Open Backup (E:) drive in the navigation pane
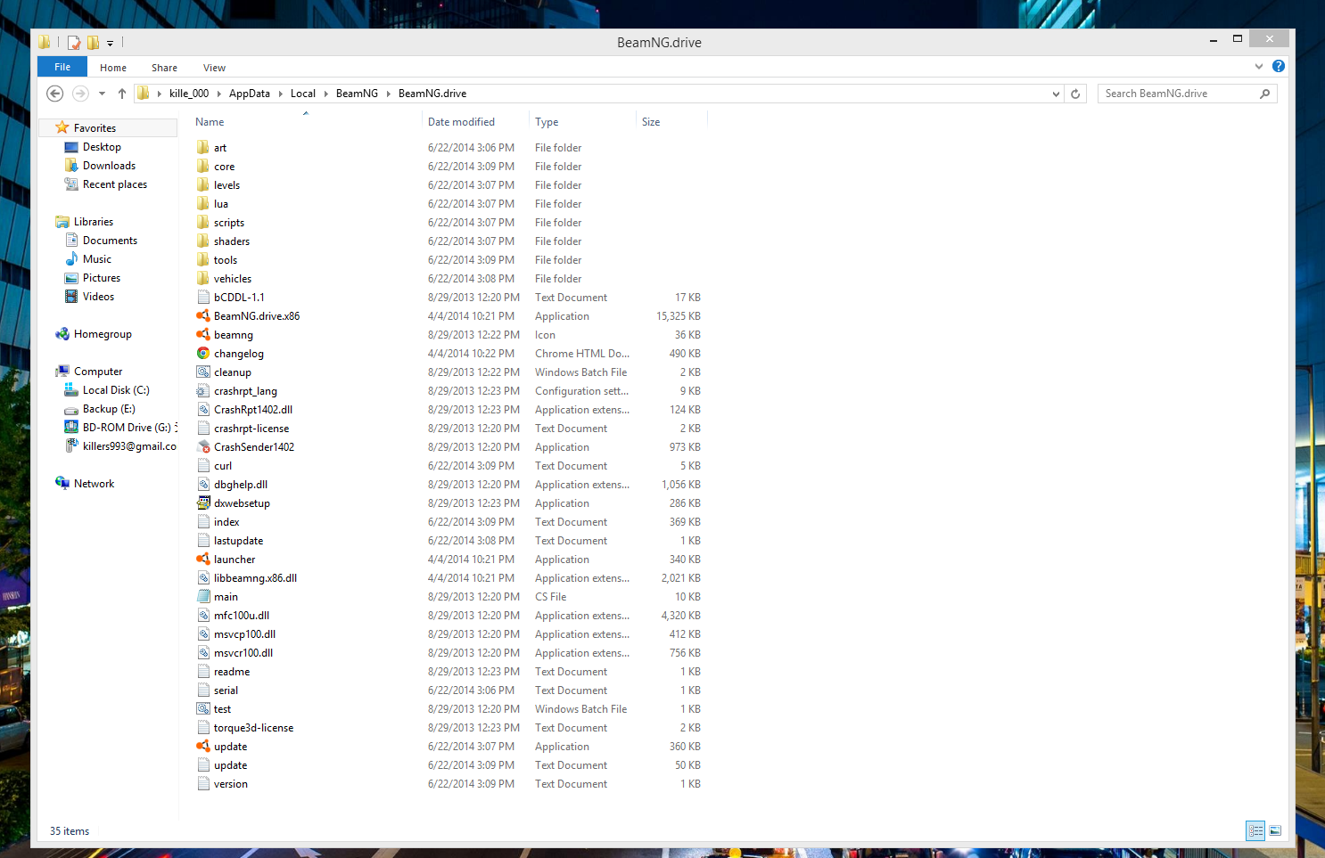 tap(109, 409)
